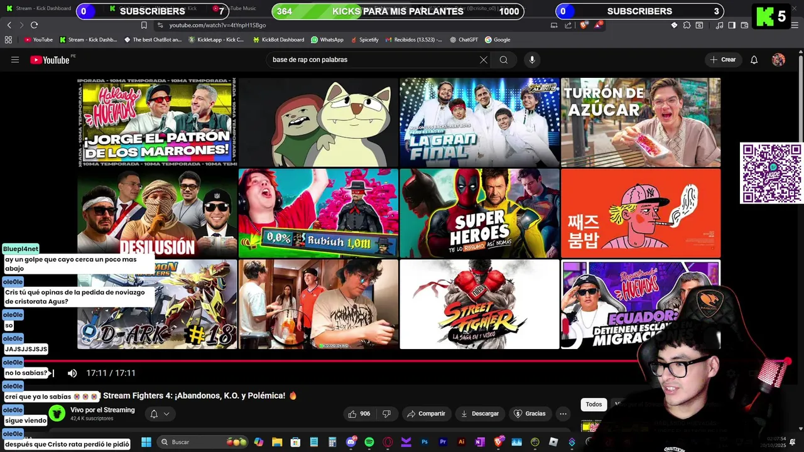Viewport: 804px width, 452px height.
Task: Clear the search query with the X
Action: click(483, 60)
